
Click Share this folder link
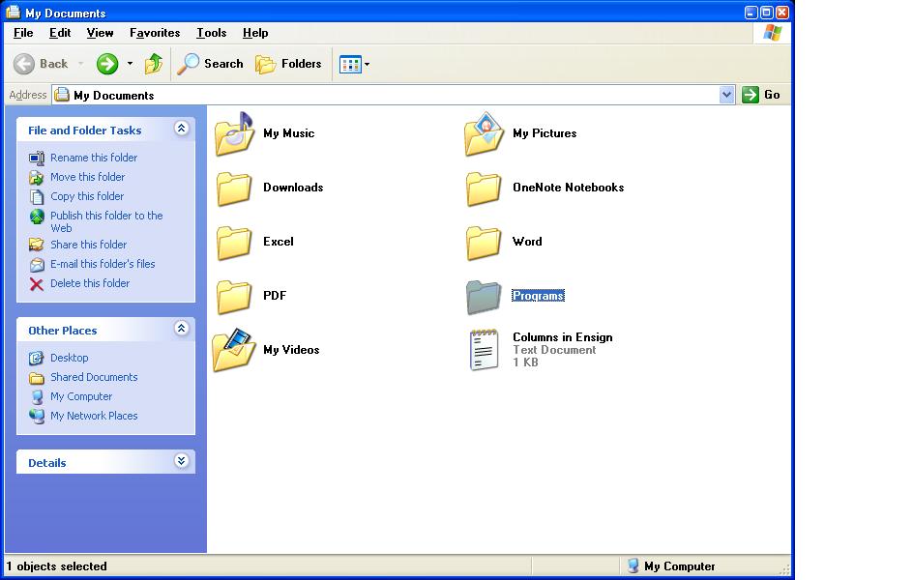point(89,245)
